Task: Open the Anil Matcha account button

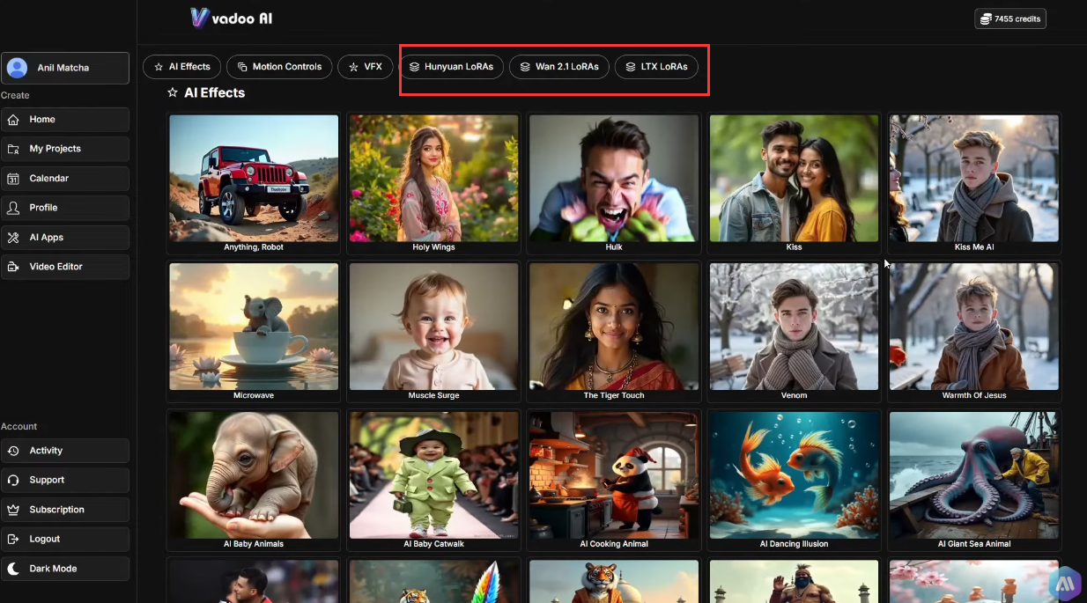Action: [65, 68]
